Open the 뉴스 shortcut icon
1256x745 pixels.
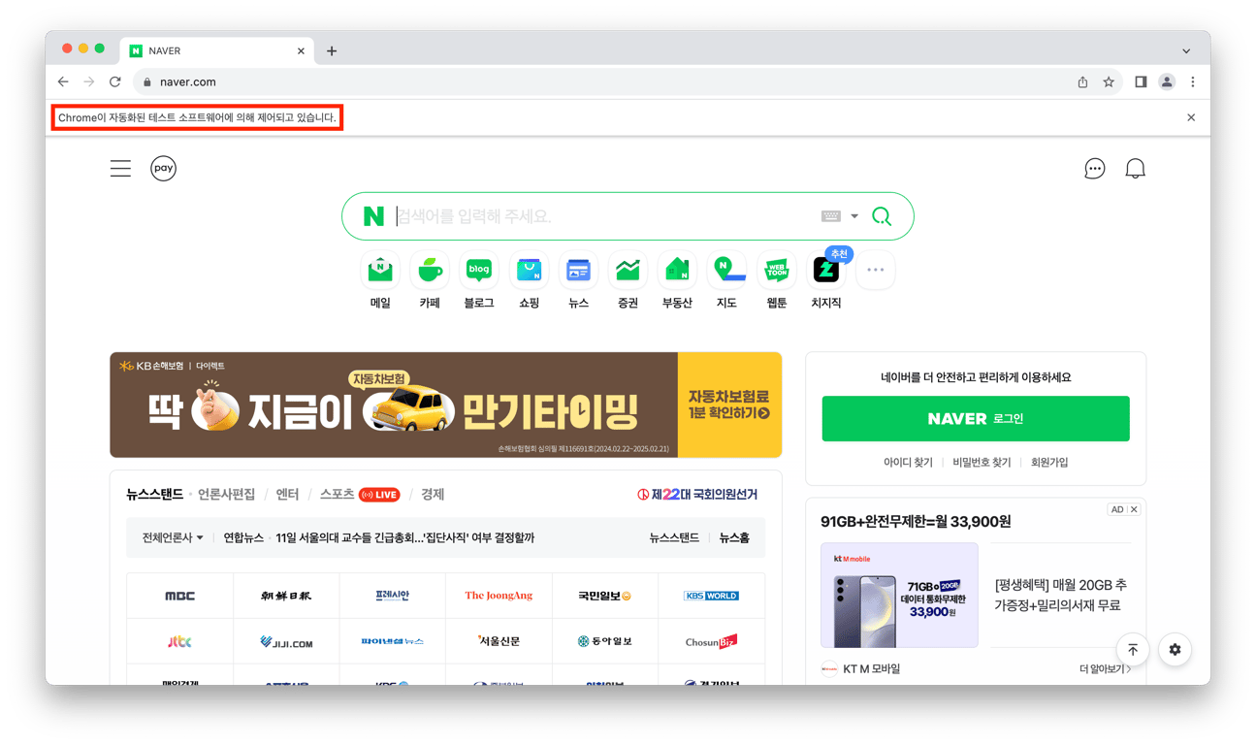click(x=578, y=271)
